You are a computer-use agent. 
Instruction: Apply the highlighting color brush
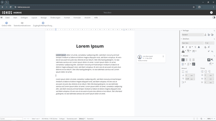(x=188, y=51)
